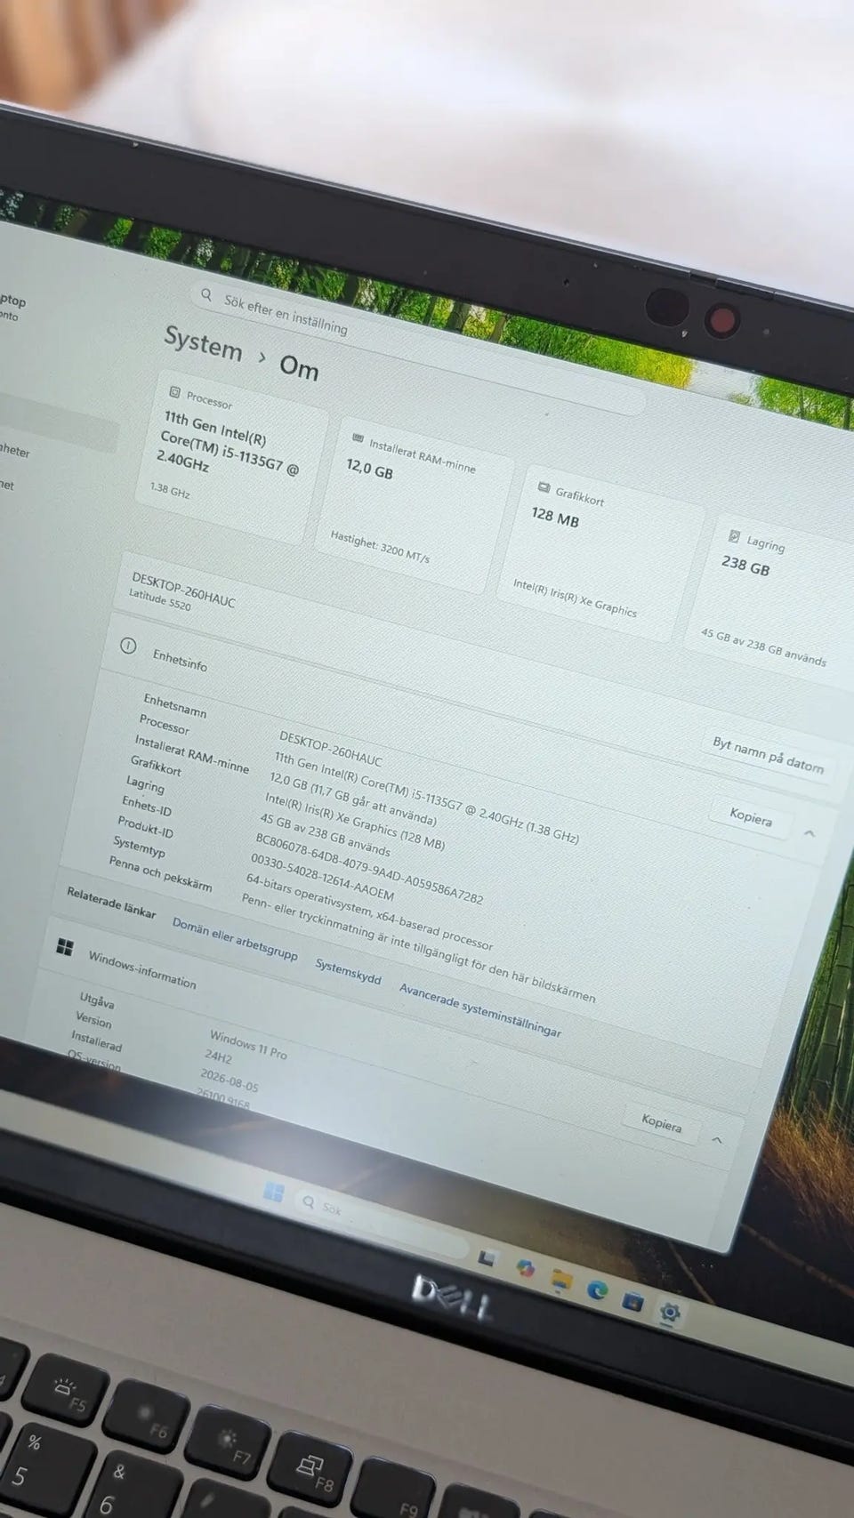Click Enhets-ID value 'BC806078-64D8-4079...'
Viewport: 854px width, 1518px height.
[369, 868]
